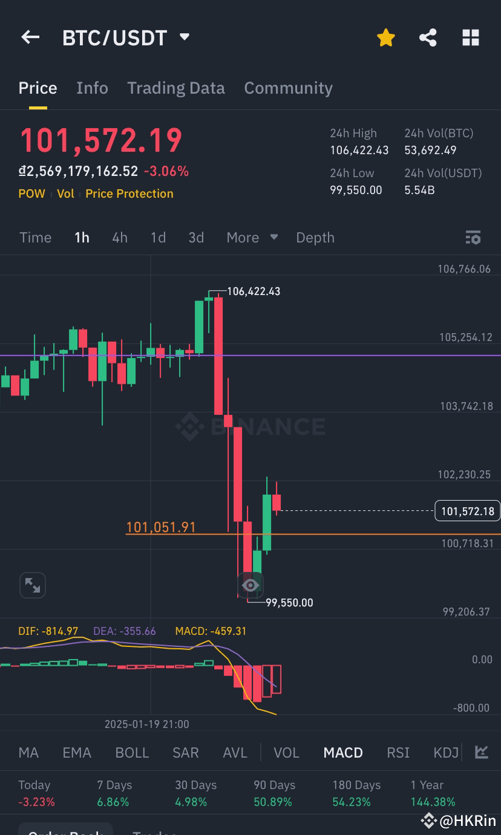Select the 4h timeframe

click(x=120, y=238)
